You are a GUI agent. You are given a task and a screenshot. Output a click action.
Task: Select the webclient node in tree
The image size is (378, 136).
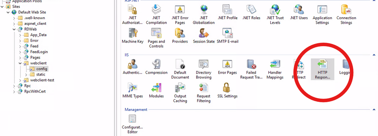pos(38,63)
